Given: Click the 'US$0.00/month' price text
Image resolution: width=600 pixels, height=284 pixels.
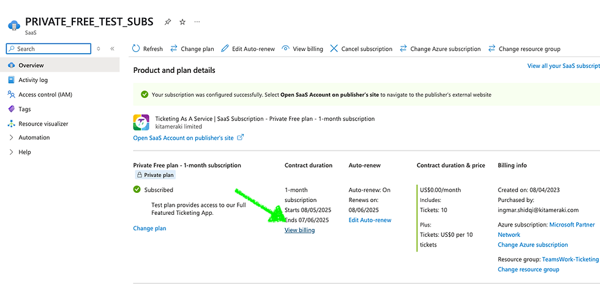Looking at the screenshot, I should coord(440,190).
